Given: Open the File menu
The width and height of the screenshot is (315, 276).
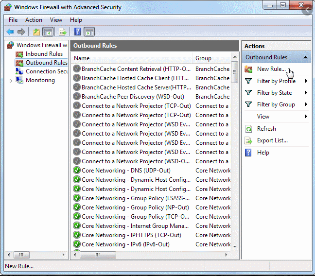Looking at the screenshot, I should click(13, 20).
